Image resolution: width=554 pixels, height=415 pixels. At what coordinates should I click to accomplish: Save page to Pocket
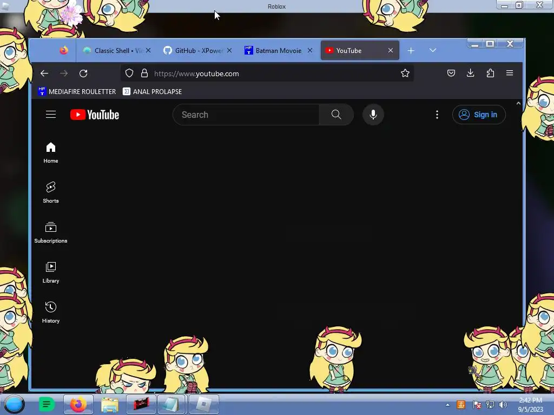coord(451,73)
